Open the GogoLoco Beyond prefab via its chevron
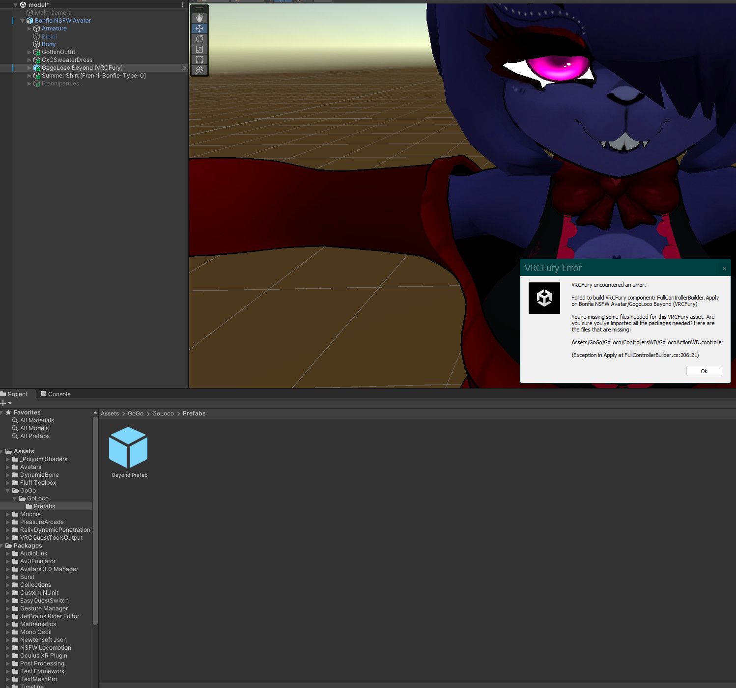Viewport: 736px width, 688px height. (x=184, y=68)
